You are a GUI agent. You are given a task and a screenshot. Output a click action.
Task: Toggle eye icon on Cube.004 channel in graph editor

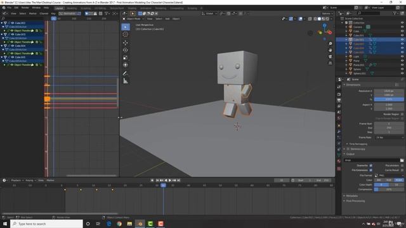12,46
